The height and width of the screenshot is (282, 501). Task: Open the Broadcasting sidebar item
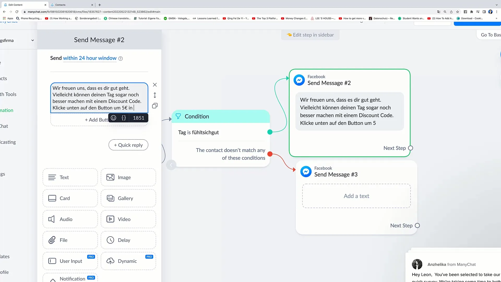[x=8, y=142]
